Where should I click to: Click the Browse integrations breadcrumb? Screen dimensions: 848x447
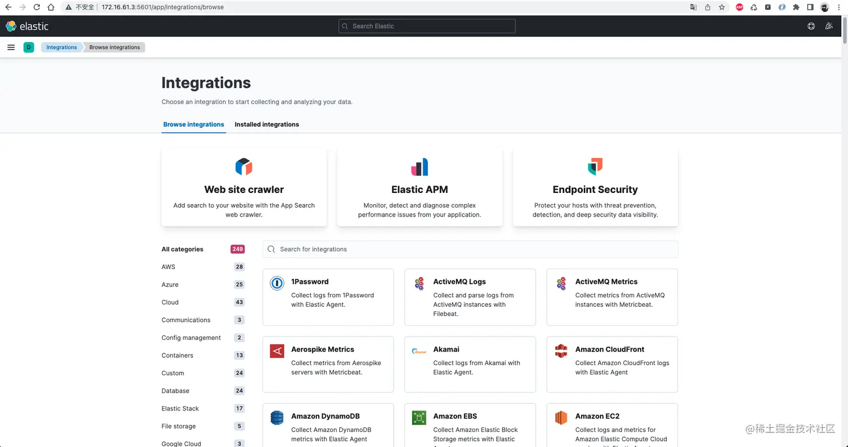(x=114, y=47)
